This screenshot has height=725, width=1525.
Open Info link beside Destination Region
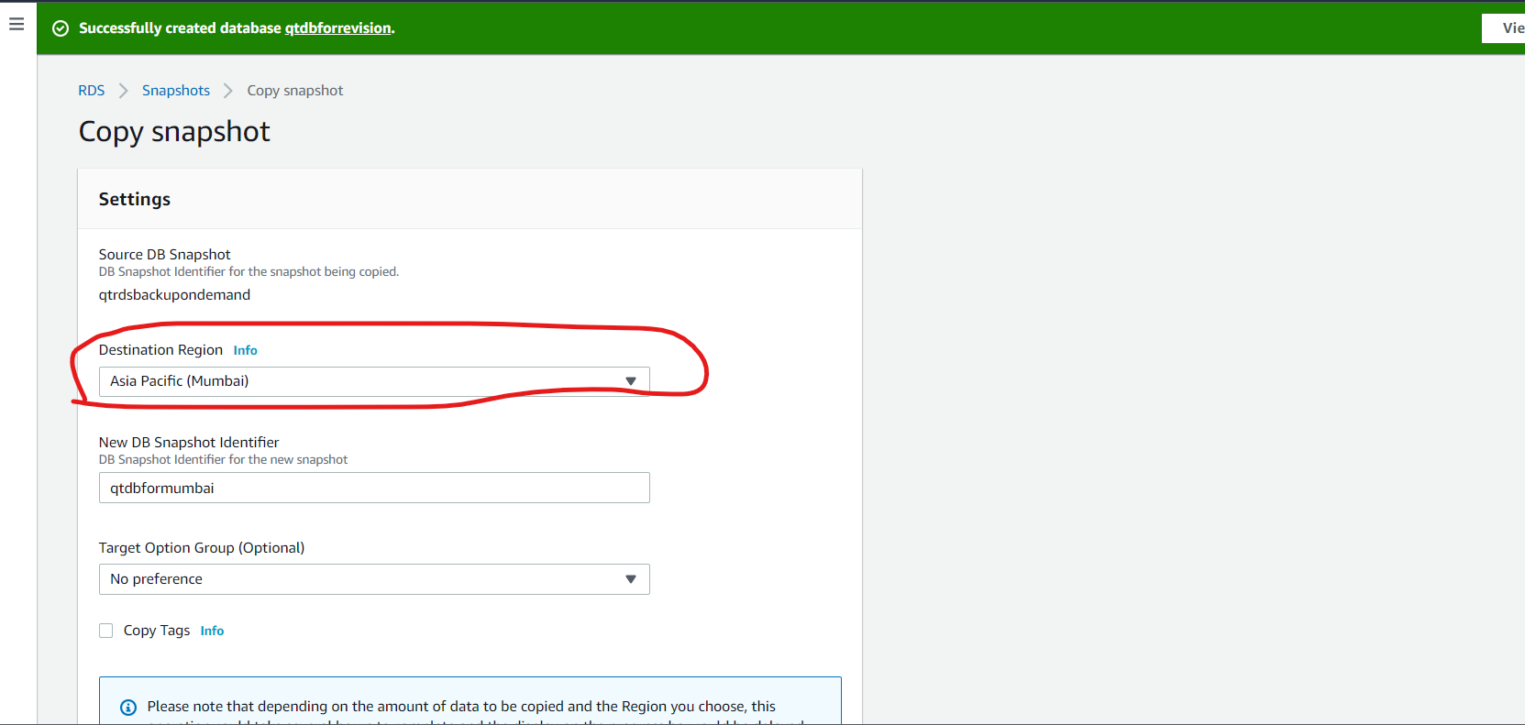click(245, 350)
